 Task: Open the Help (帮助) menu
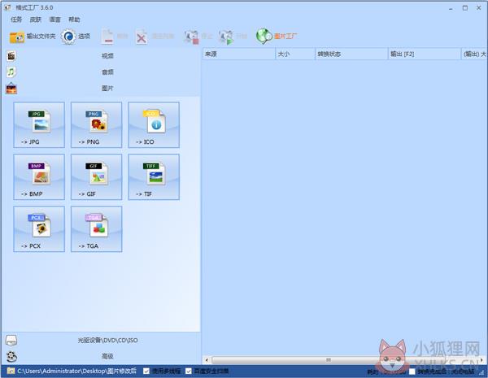74,20
